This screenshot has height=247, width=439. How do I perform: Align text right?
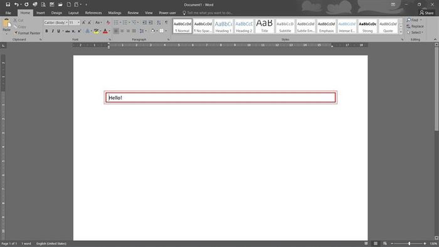click(x=128, y=31)
